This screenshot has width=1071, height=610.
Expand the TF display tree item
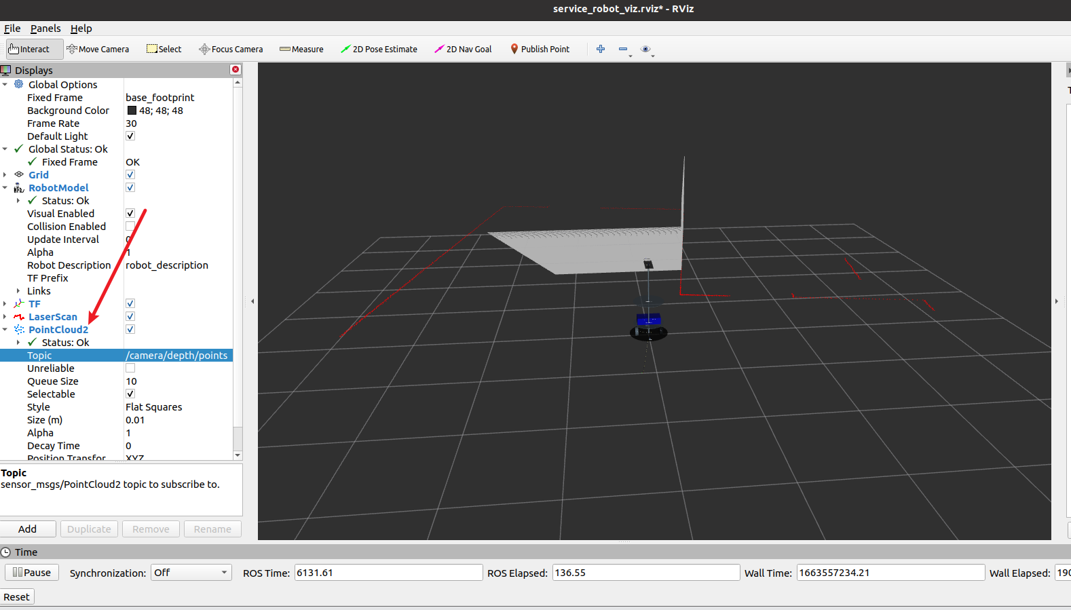(5, 304)
